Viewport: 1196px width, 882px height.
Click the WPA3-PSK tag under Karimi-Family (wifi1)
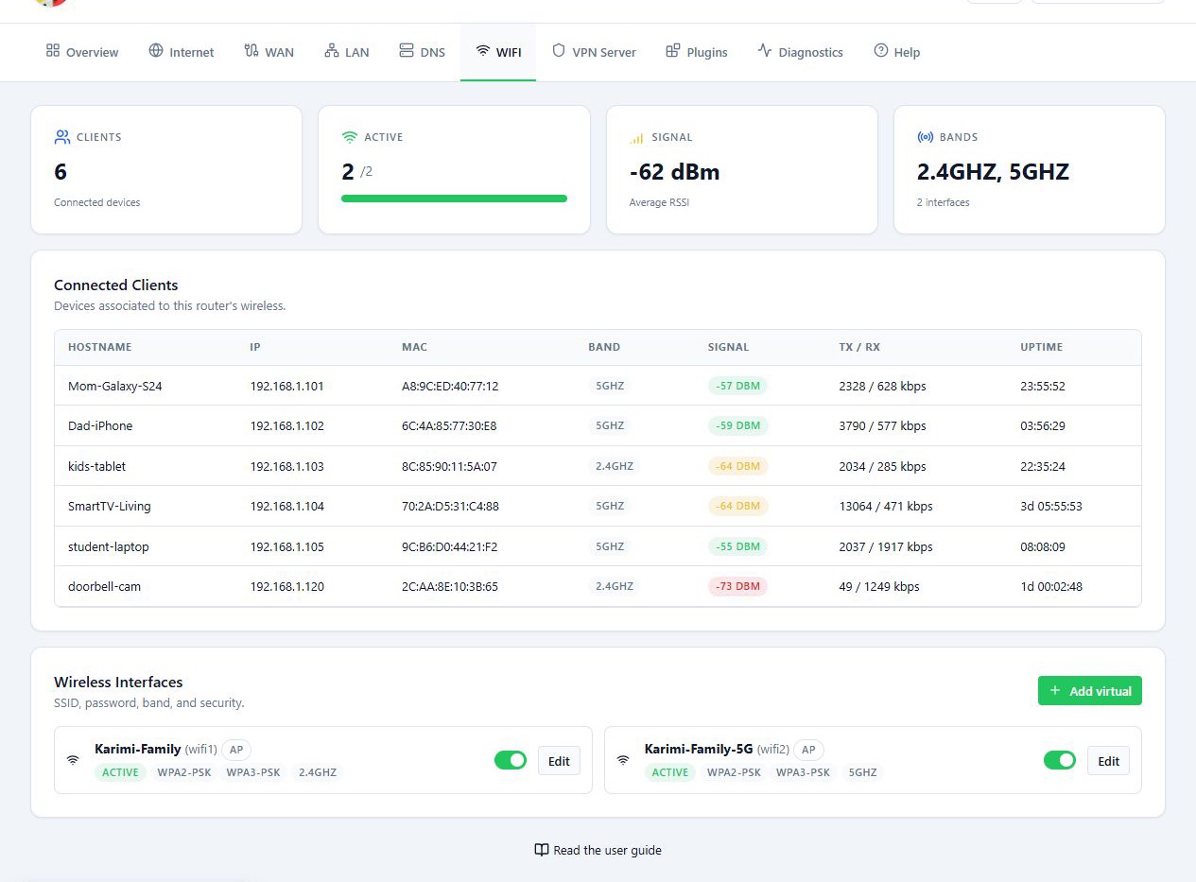253,772
